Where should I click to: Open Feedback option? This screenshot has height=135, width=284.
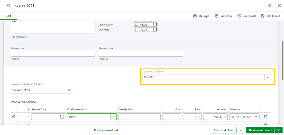click(246, 16)
